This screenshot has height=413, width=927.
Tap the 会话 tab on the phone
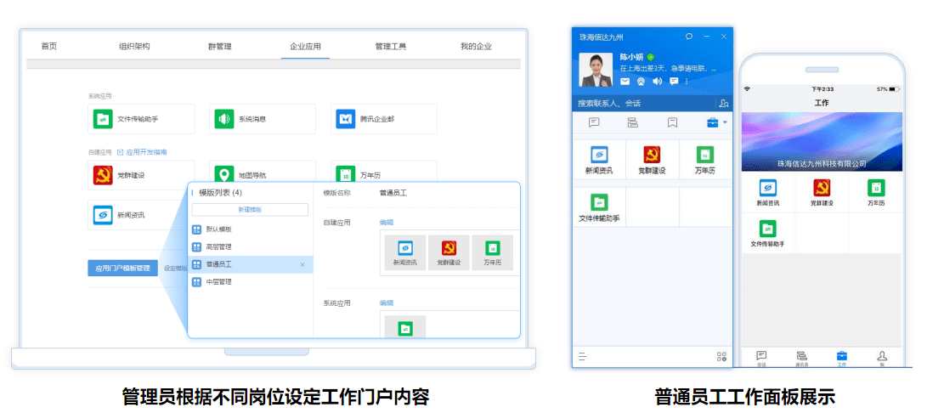click(761, 358)
